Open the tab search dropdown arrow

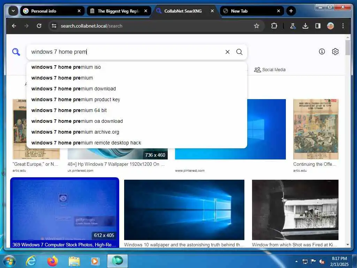click(13, 11)
